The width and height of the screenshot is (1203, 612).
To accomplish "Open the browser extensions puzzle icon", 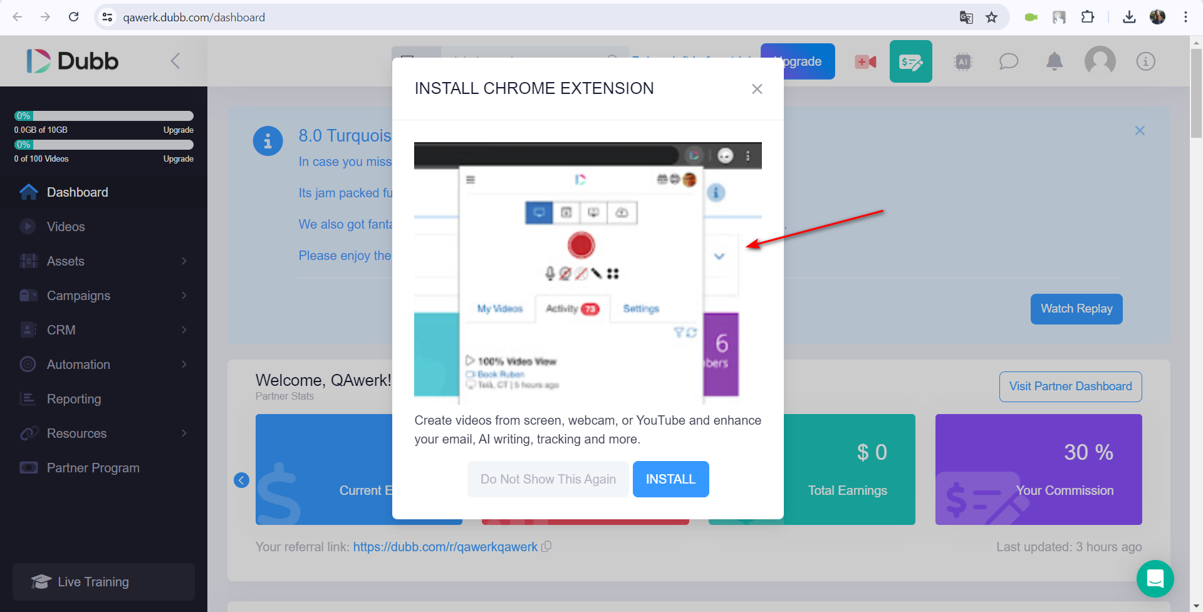I will (1088, 17).
